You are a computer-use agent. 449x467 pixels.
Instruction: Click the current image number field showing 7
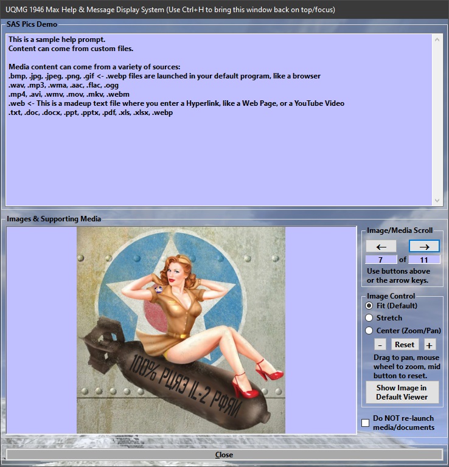tap(381, 260)
